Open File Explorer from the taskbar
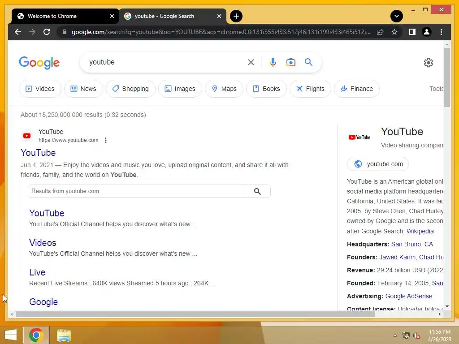Viewport: 459px width, 344px height. click(64, 335)
